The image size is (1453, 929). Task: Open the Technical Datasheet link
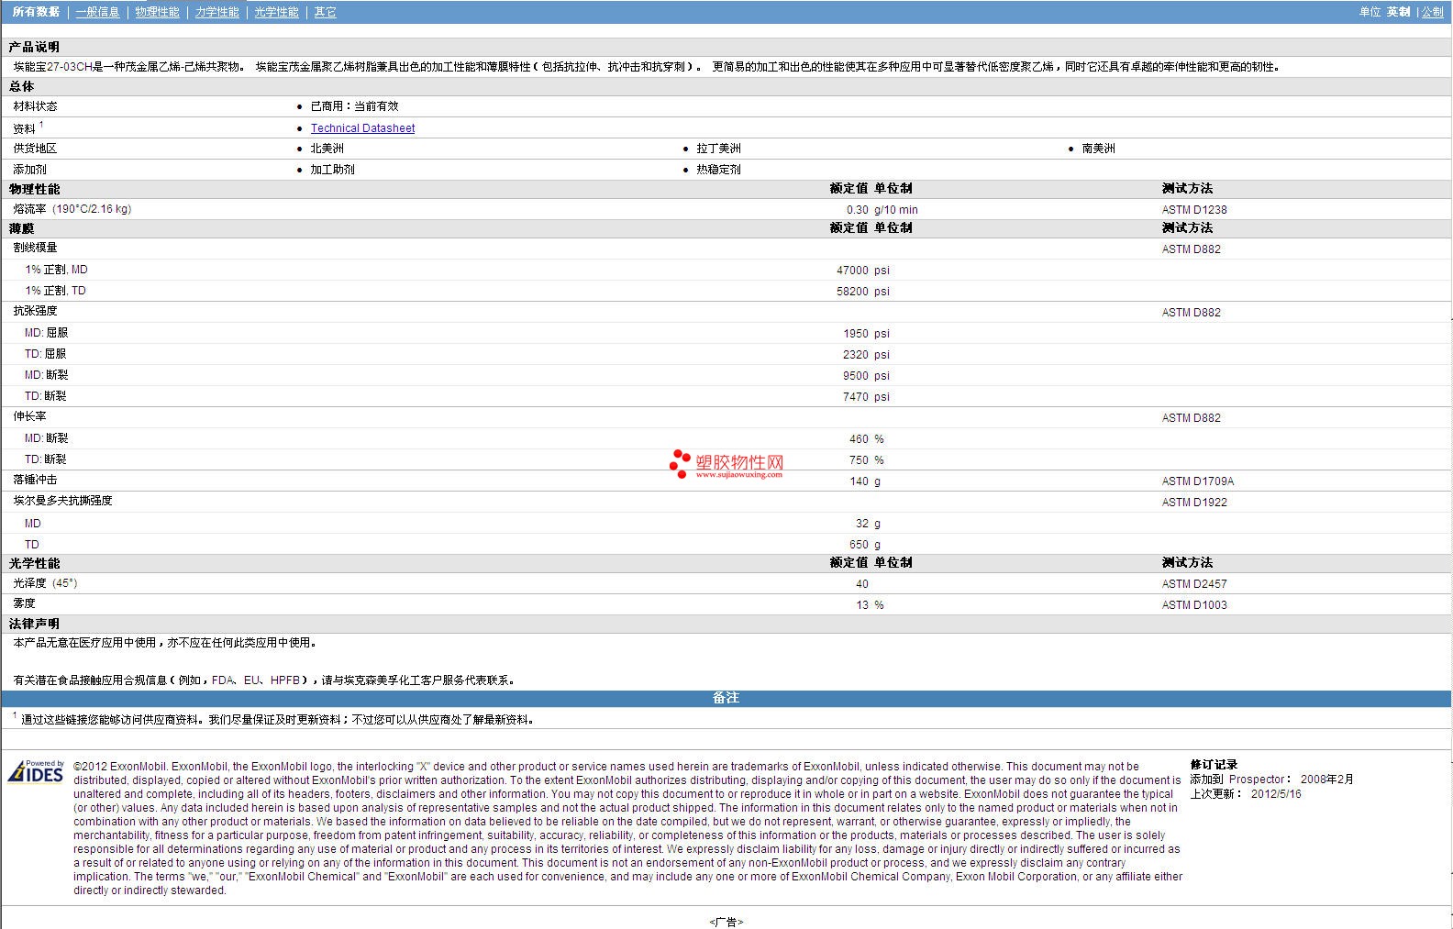362,128
